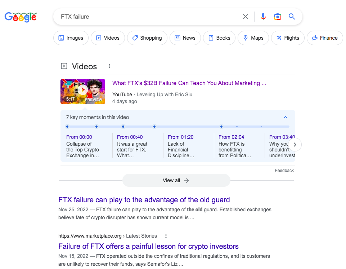Open search by image camera icon
Viewport: 346px width, 269px height.
coord(277,17)
